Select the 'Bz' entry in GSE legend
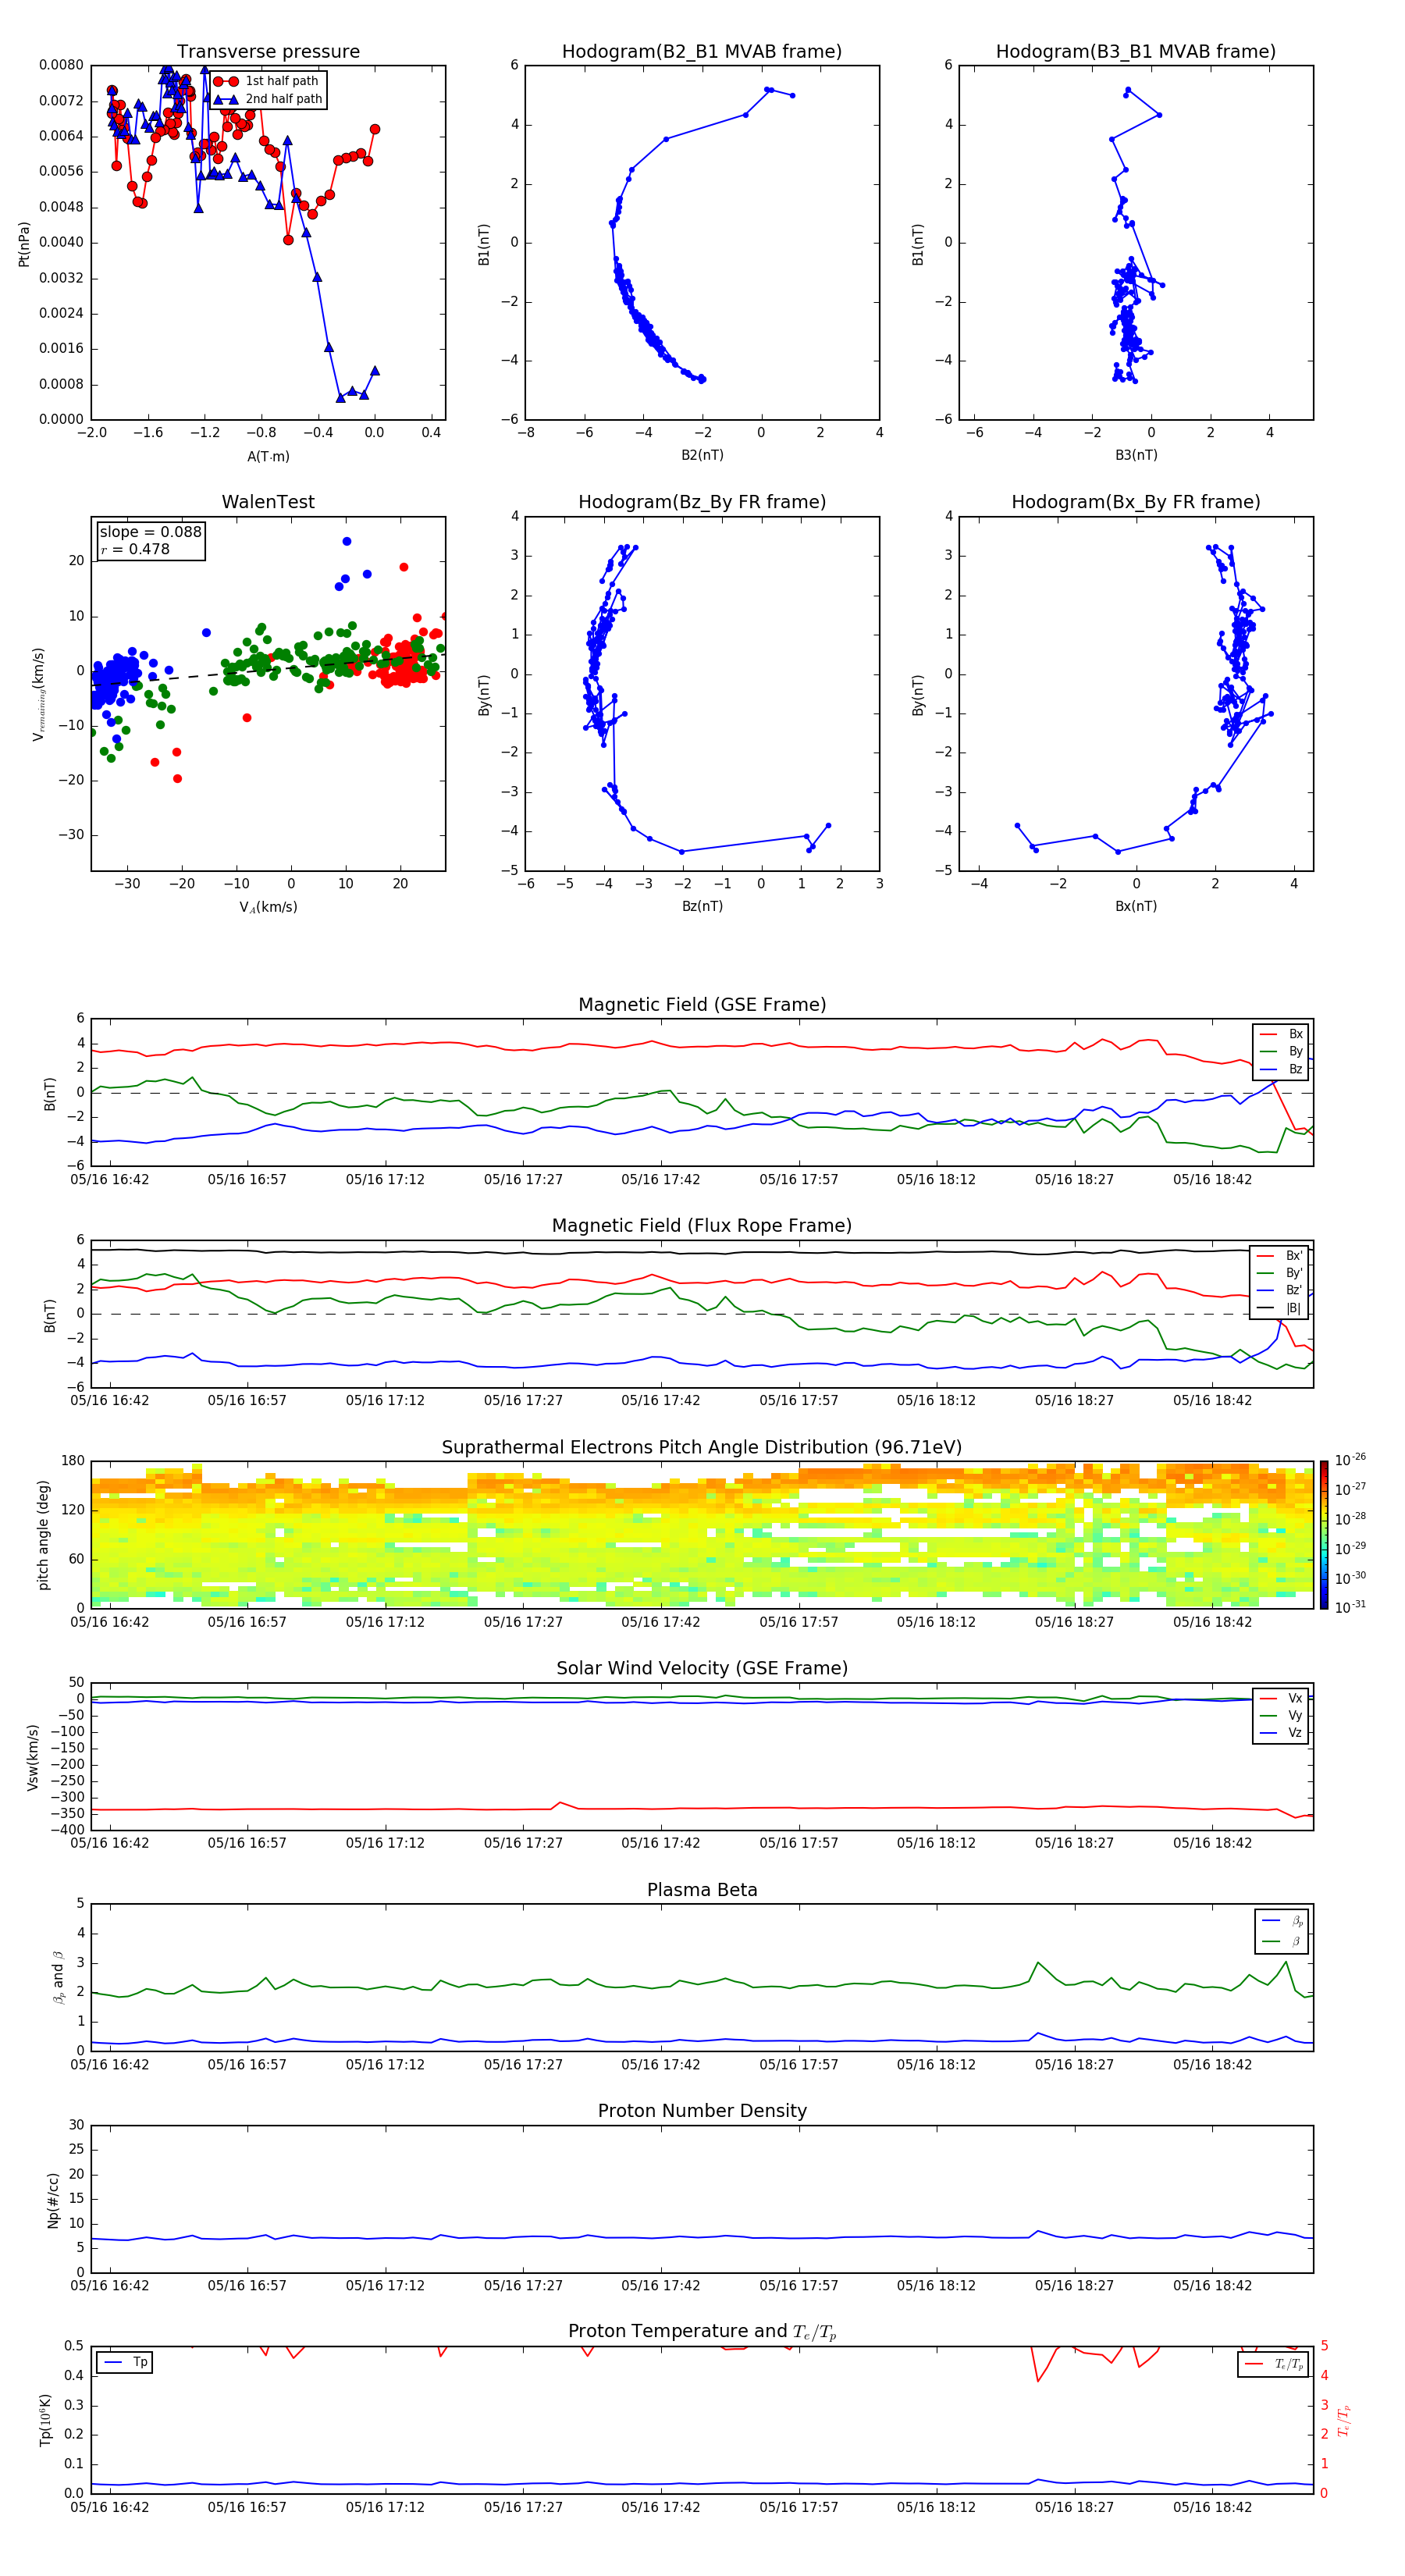 (1282, 1069)
